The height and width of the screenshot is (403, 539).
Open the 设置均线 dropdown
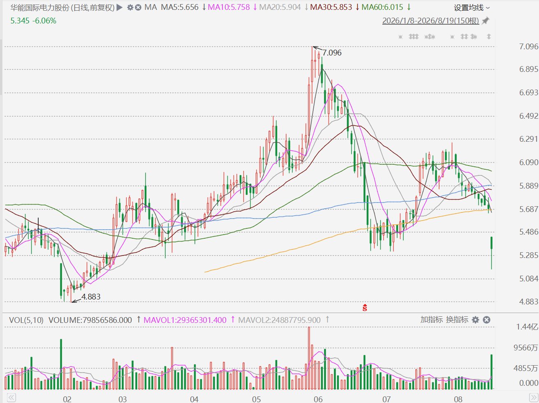pos(472,8)
